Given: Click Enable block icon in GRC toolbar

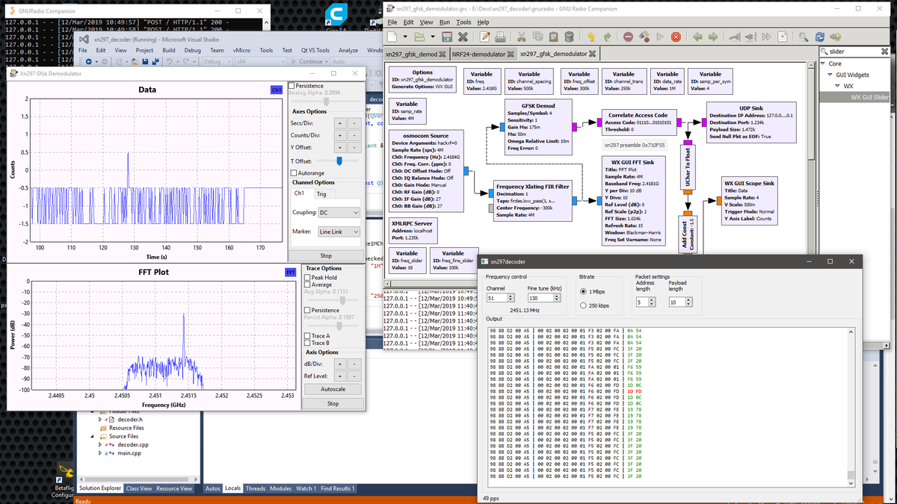Looking at the screenshot, I should (x=734, y=37).
